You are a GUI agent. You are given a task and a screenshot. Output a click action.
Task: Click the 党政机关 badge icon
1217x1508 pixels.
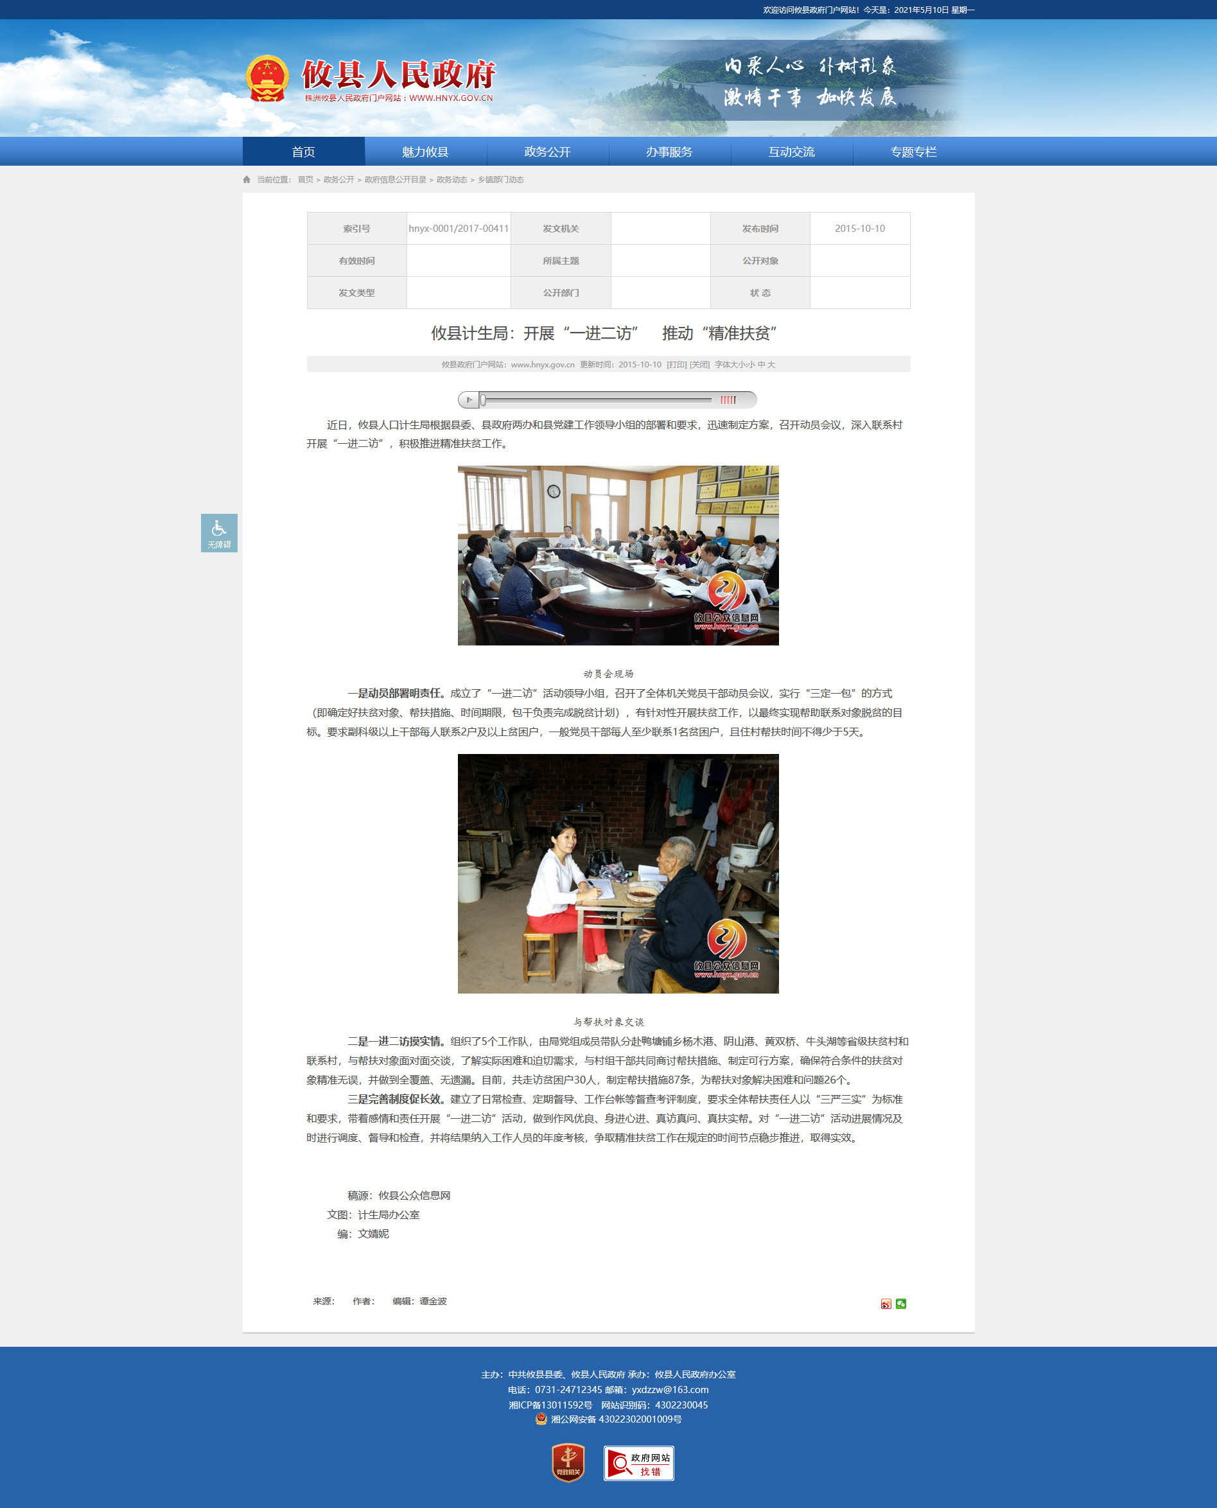(x=568, y=1462)
